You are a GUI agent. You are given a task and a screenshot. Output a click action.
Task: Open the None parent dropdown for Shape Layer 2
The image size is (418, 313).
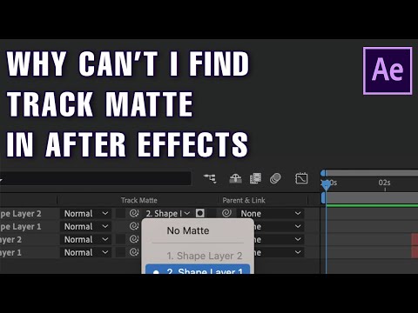pyautogui.click(x=271, y=214)
